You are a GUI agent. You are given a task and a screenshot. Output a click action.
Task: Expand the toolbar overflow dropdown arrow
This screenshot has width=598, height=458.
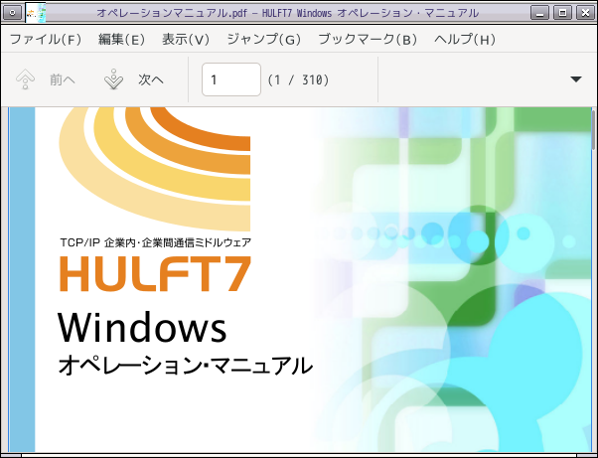click(x=576, y=79)
